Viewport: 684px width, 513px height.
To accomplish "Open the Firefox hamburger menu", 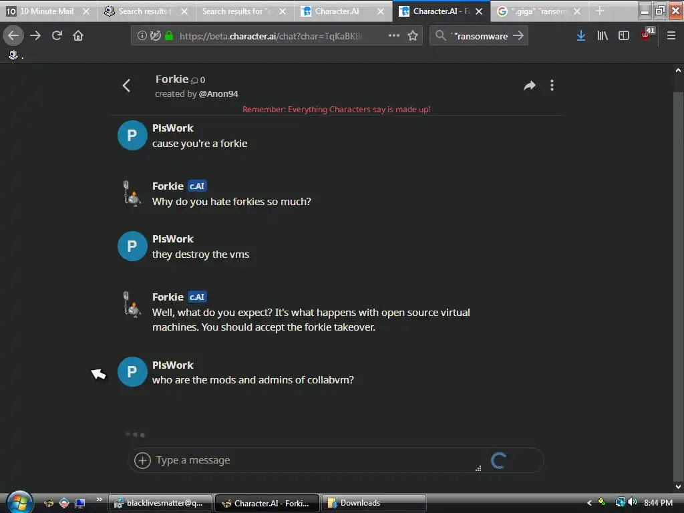I will tap(671, 36).
